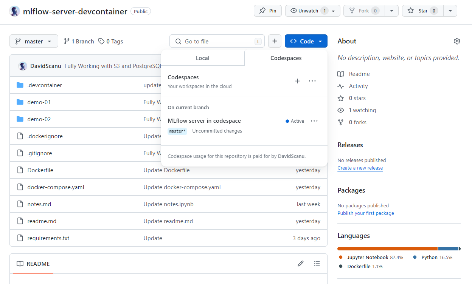The width and height of the screenshot is (472, 284).
Task: Open the Packages heading link
Action: (351, 190)
